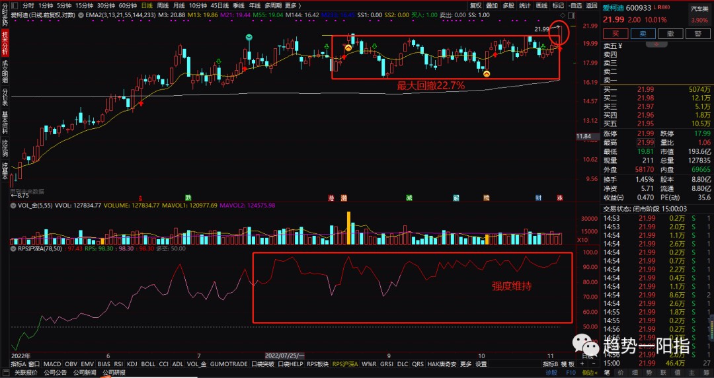Screen dimensions: 714x378
Task: Click the 叠加 overlay button
Action: (x=492, y=5)
